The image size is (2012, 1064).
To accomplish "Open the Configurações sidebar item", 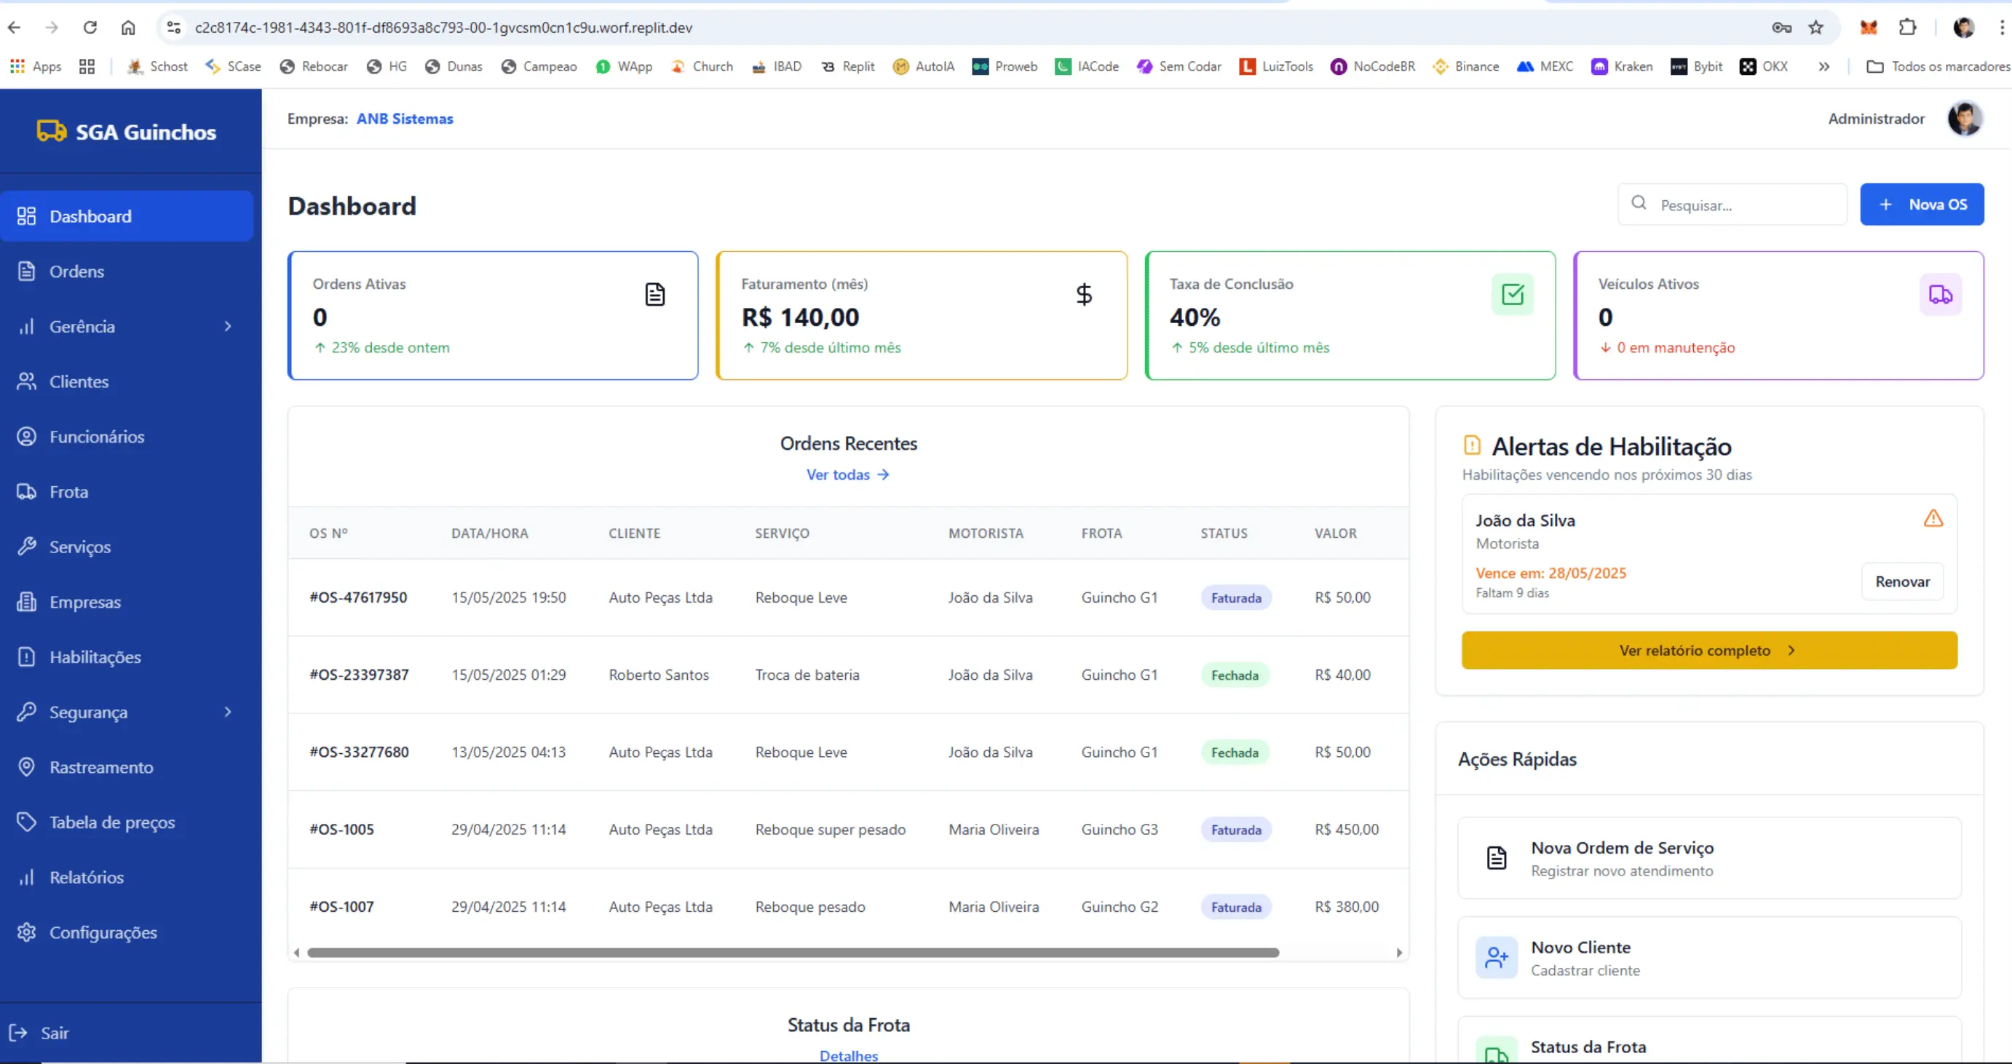I will 103,932.
